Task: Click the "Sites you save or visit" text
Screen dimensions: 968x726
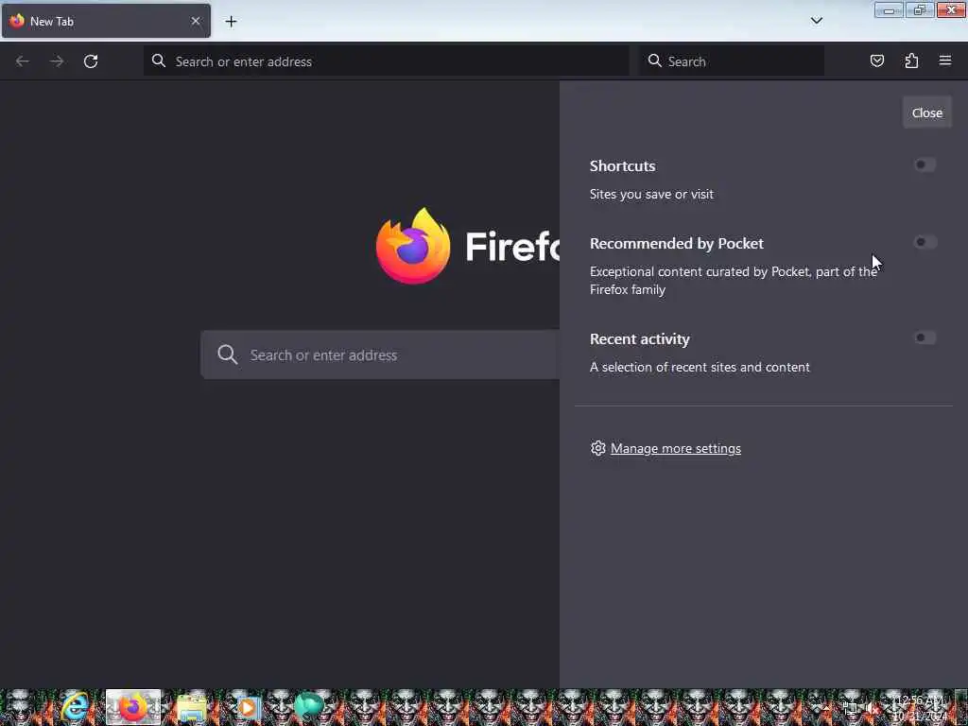Action: 651,194
